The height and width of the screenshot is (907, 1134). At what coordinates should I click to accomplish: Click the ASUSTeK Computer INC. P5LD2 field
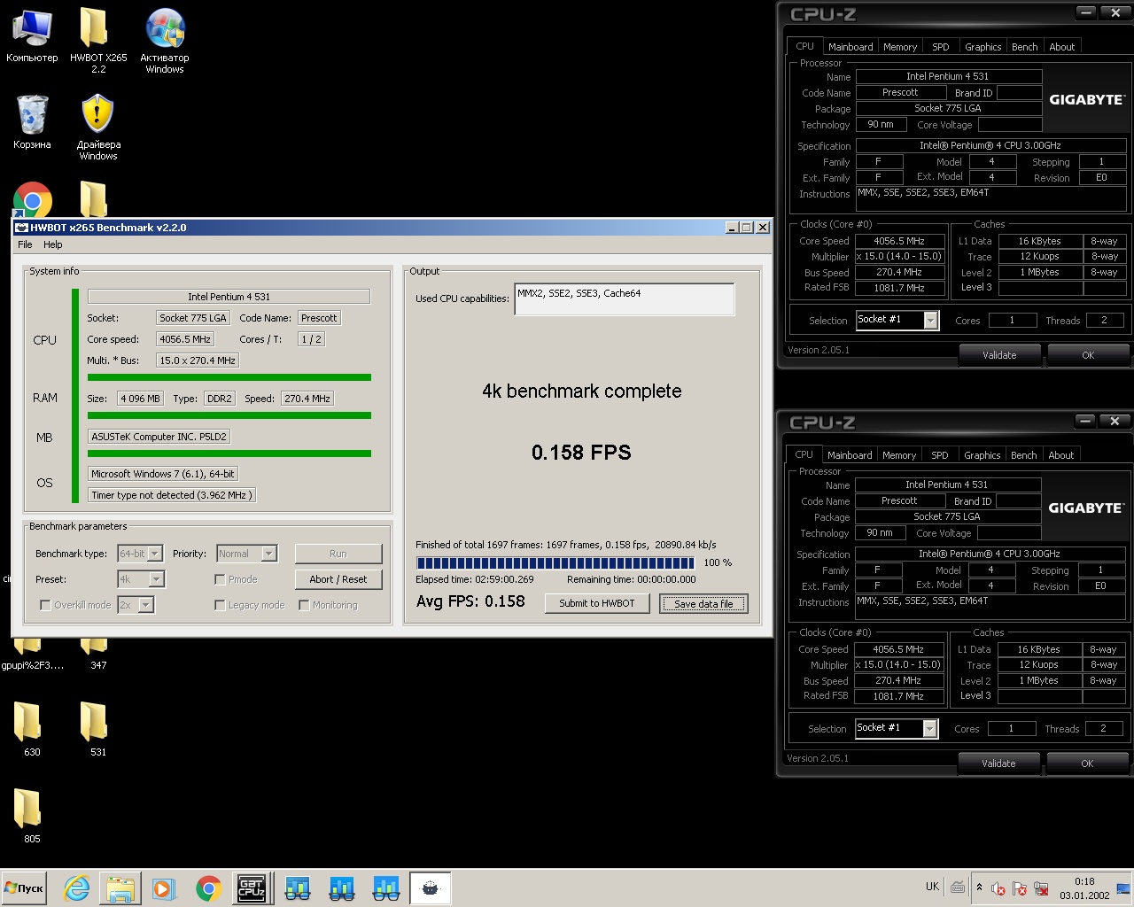159,437
